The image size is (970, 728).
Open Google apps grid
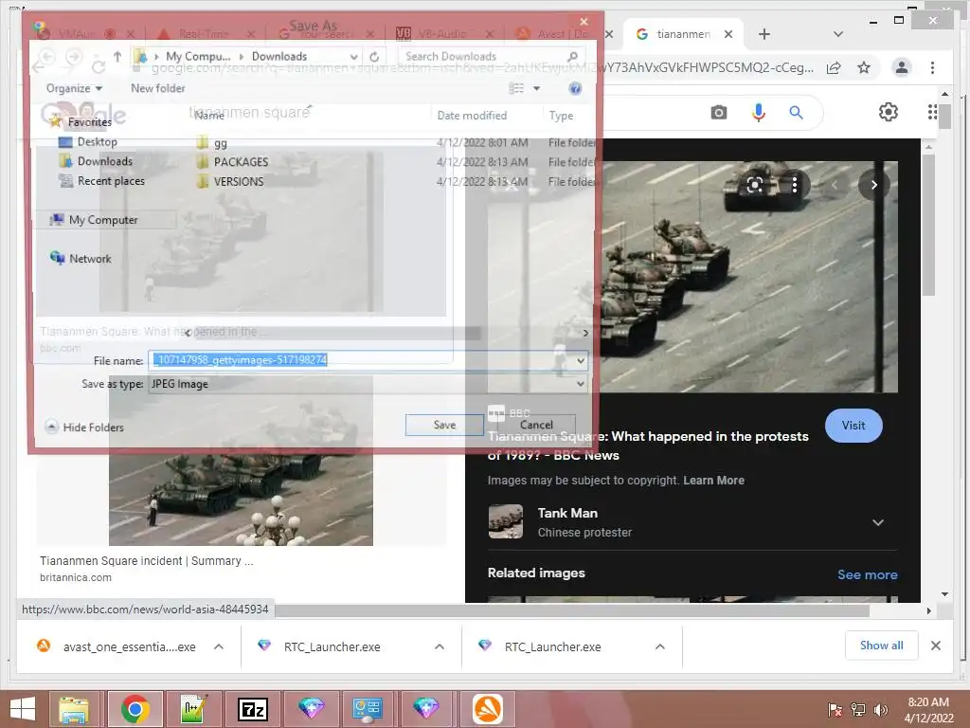click(932, 112)
